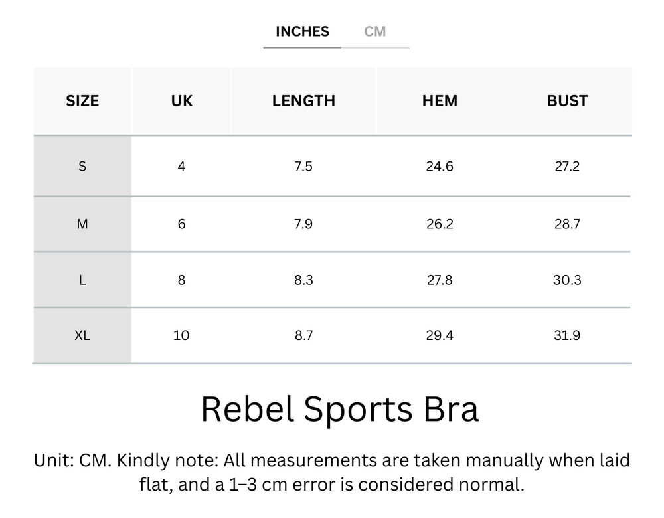
Task: Click the UK column header
Action: 181,101
